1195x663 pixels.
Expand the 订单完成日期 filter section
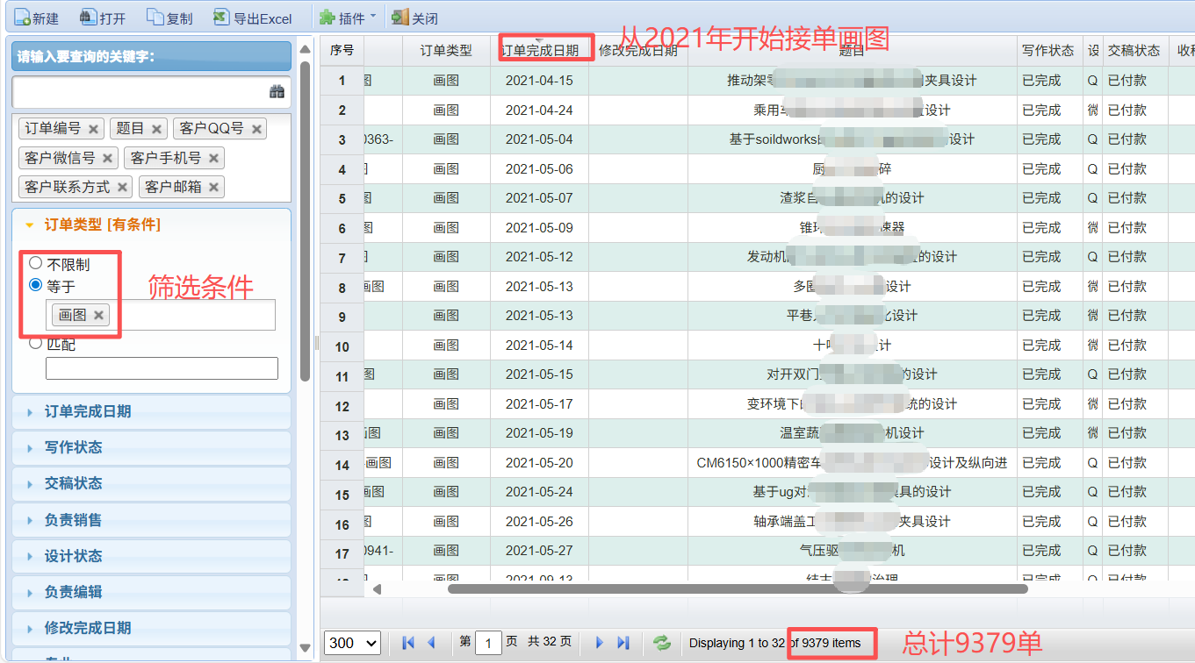[88, 411]
